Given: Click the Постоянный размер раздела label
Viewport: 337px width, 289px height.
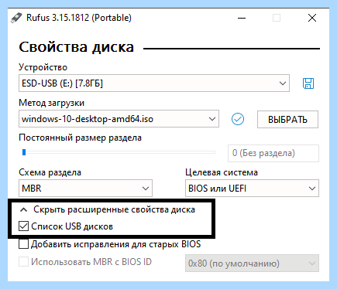Looking at the screenshot, I should (x=81, y=138).
